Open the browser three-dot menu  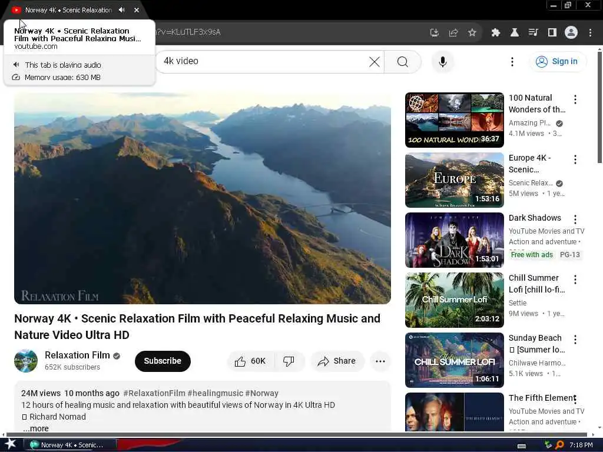[590, 33]
